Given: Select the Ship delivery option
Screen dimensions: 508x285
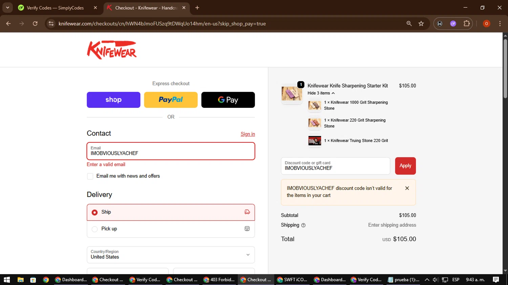Looking at the screenshot, I should click(x=171, y=212).
